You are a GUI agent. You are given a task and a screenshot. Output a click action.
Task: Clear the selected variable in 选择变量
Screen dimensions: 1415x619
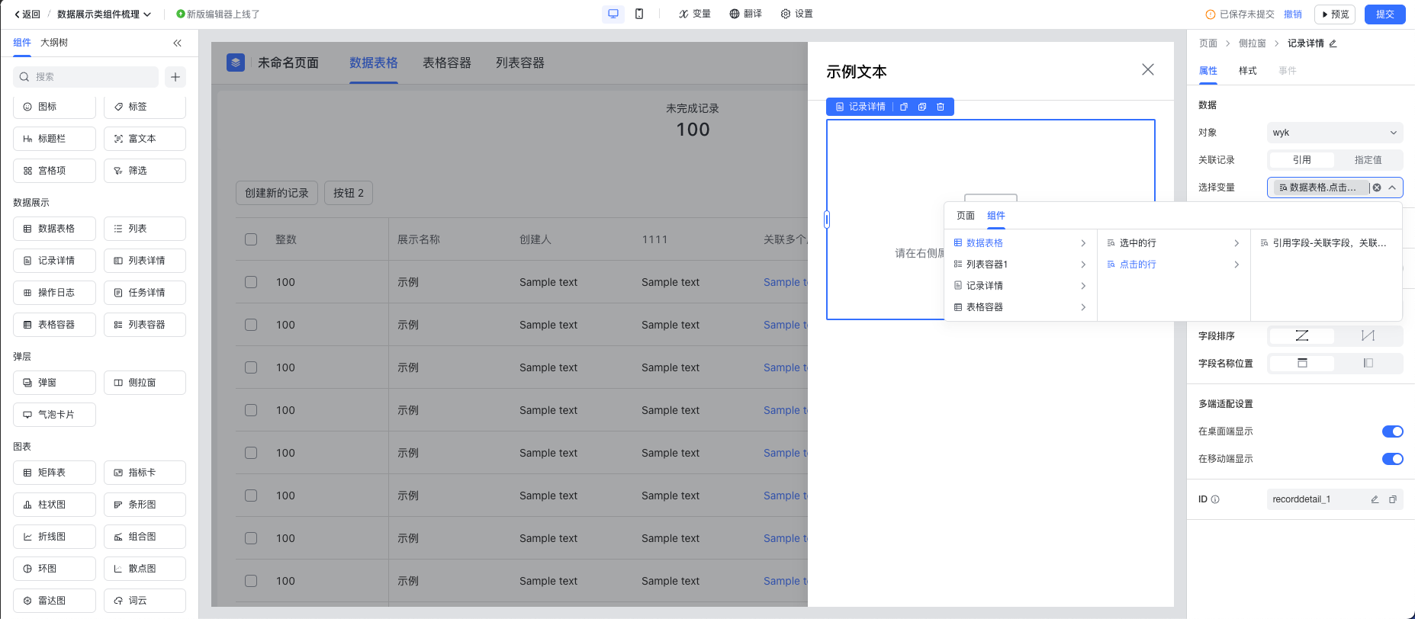coord(1377,188)
